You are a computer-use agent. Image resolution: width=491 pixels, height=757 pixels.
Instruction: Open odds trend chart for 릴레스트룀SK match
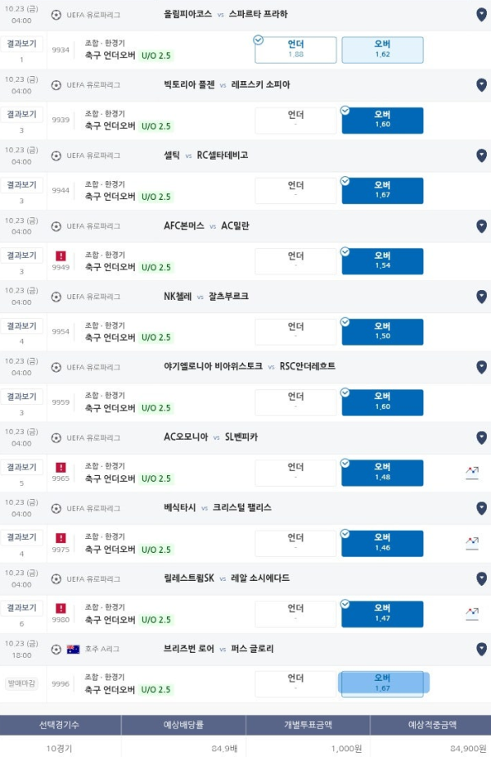click(472, 613)
